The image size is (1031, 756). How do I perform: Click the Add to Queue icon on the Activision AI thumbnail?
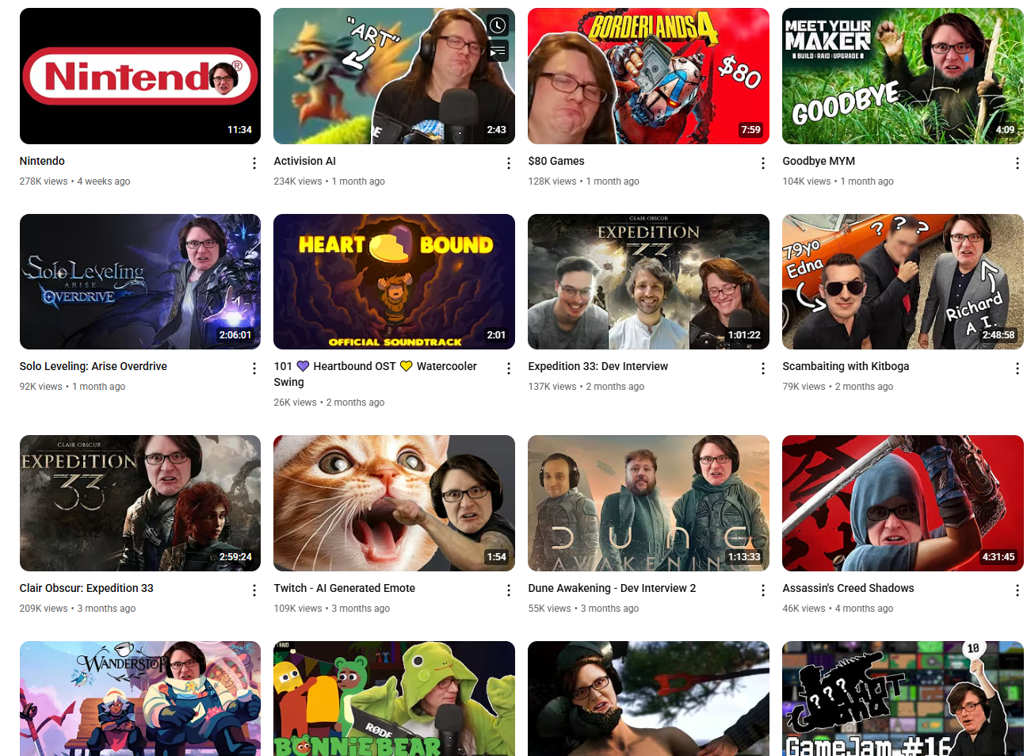498,52
